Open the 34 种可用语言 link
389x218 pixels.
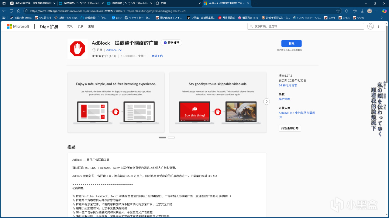(288, 86)
